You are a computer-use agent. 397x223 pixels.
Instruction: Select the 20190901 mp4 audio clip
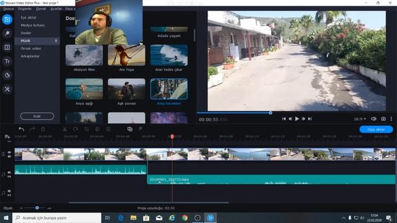271,180
